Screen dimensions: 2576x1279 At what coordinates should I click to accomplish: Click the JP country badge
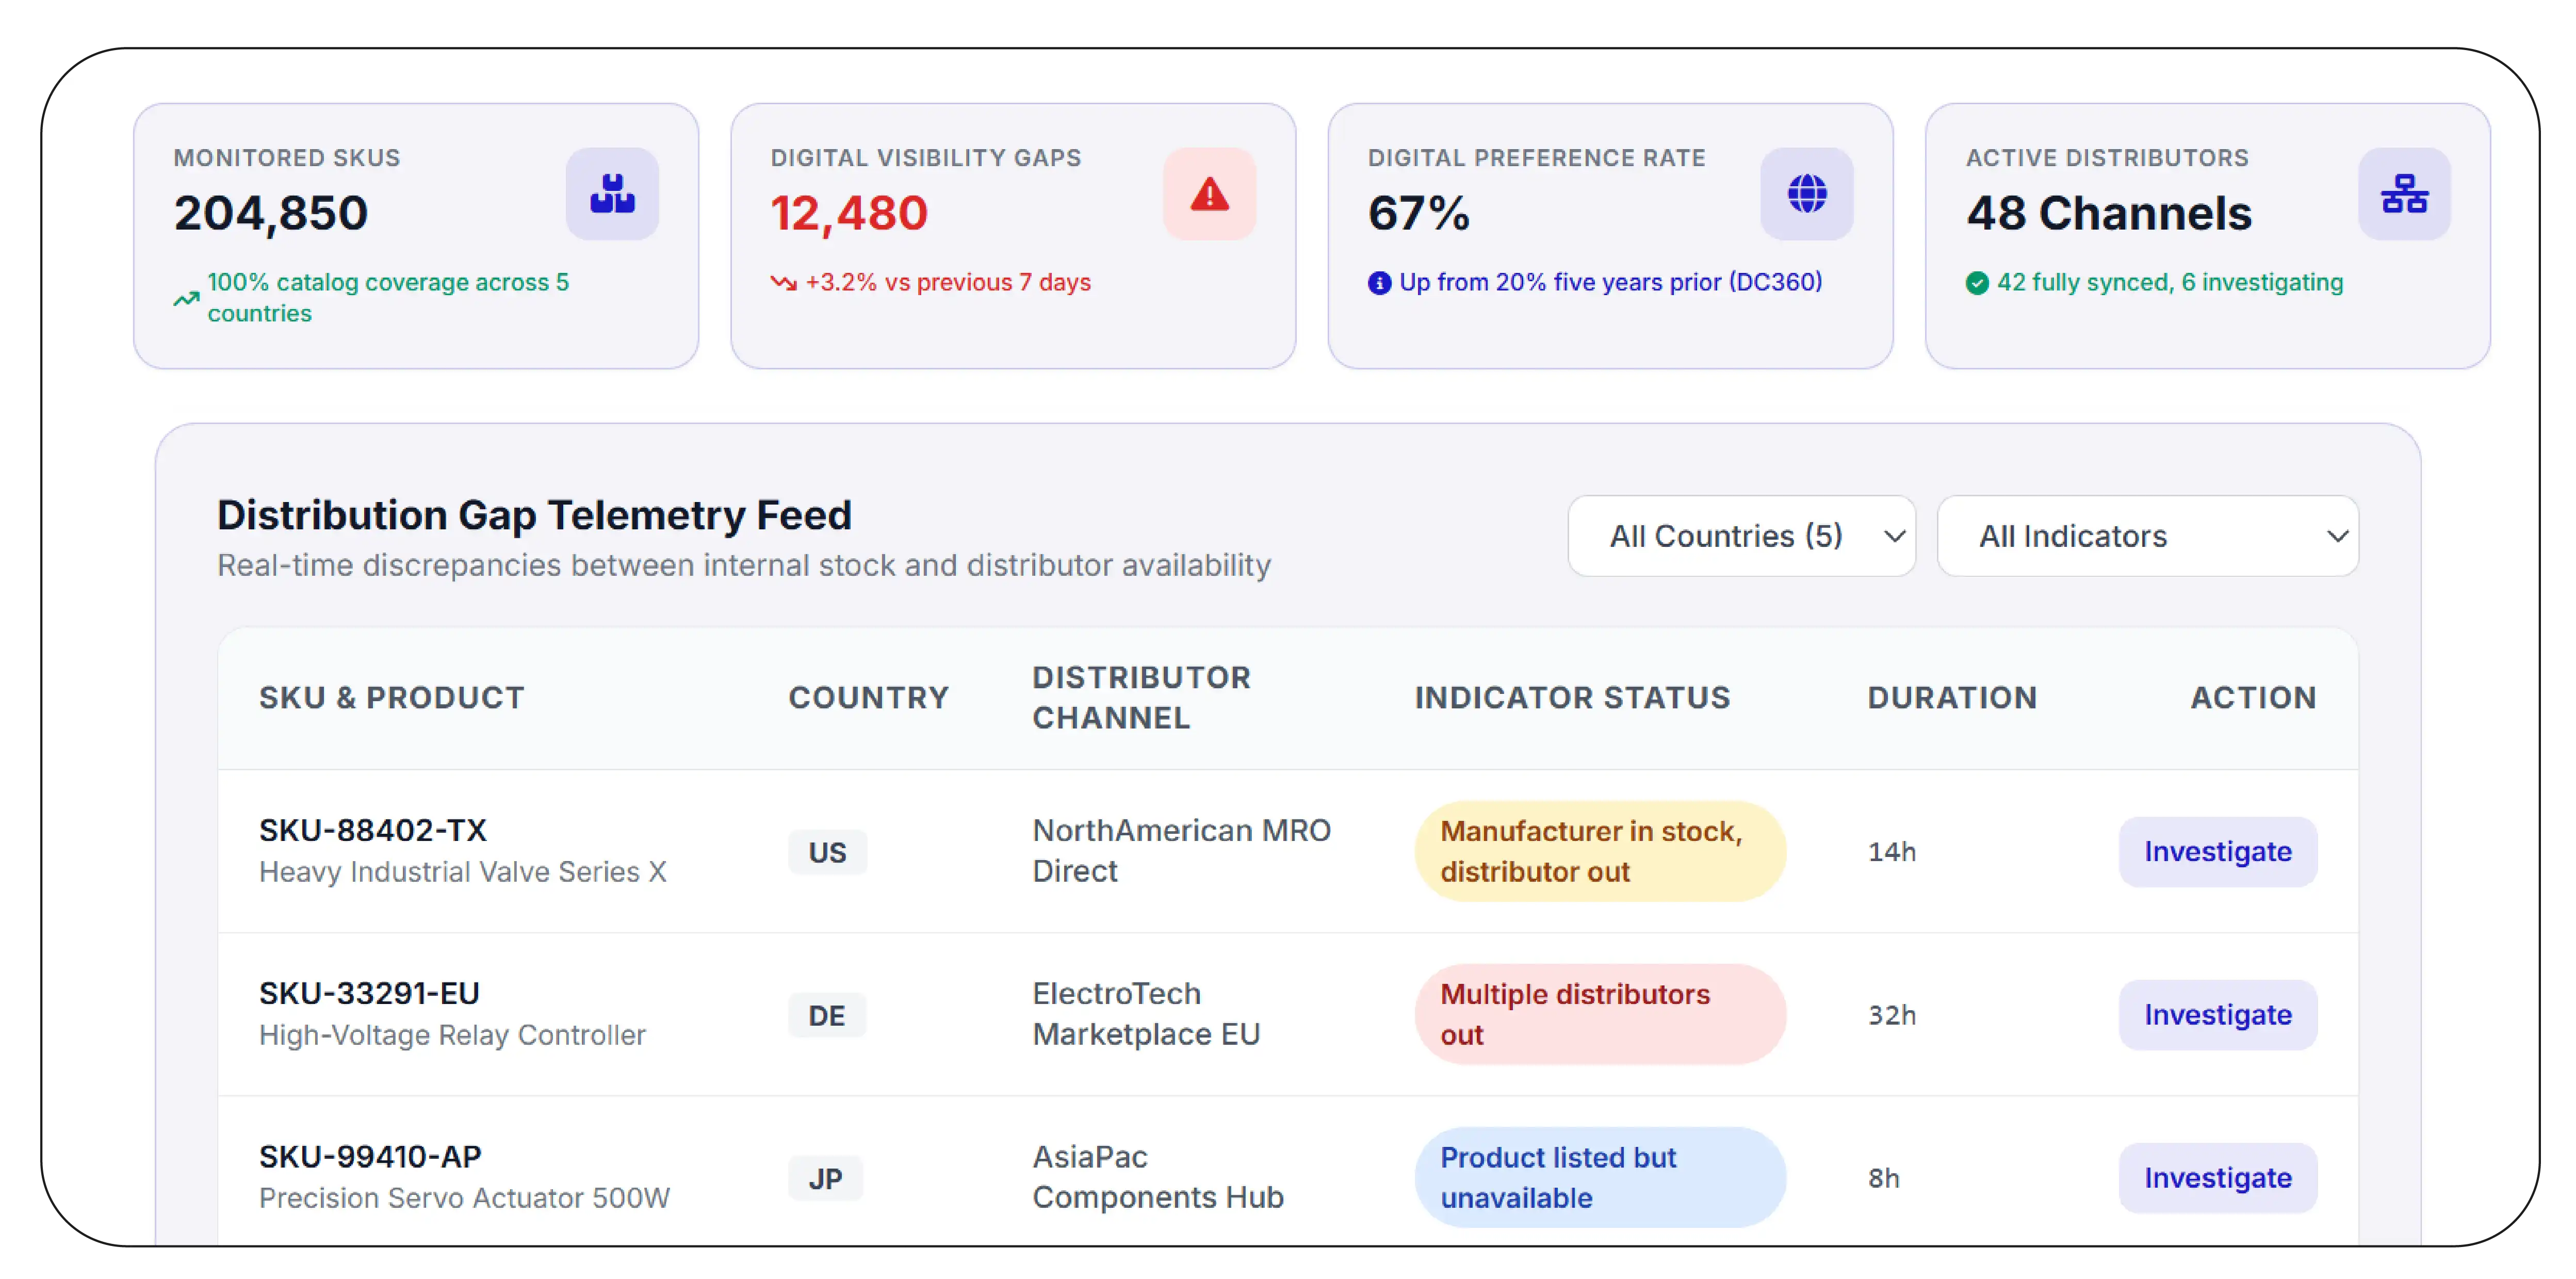point(825,1178)
